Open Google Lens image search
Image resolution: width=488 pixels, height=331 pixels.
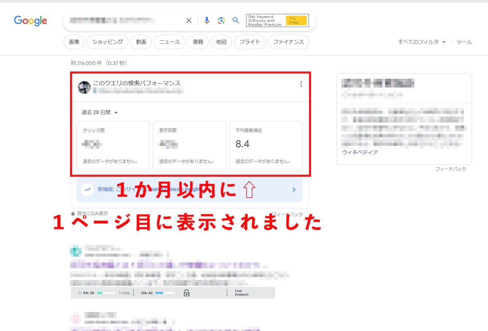(221, 20)
